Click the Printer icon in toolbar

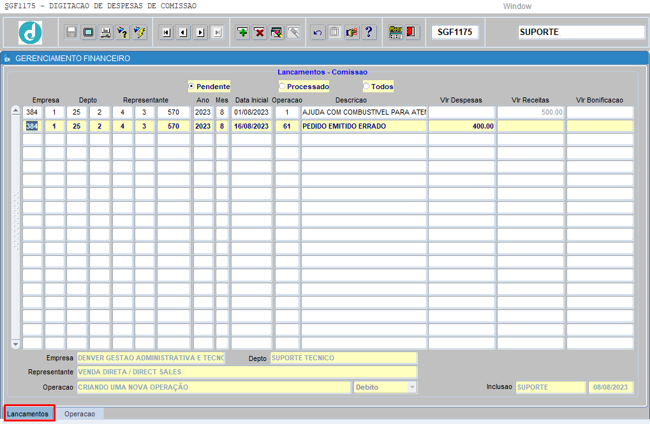106,32
